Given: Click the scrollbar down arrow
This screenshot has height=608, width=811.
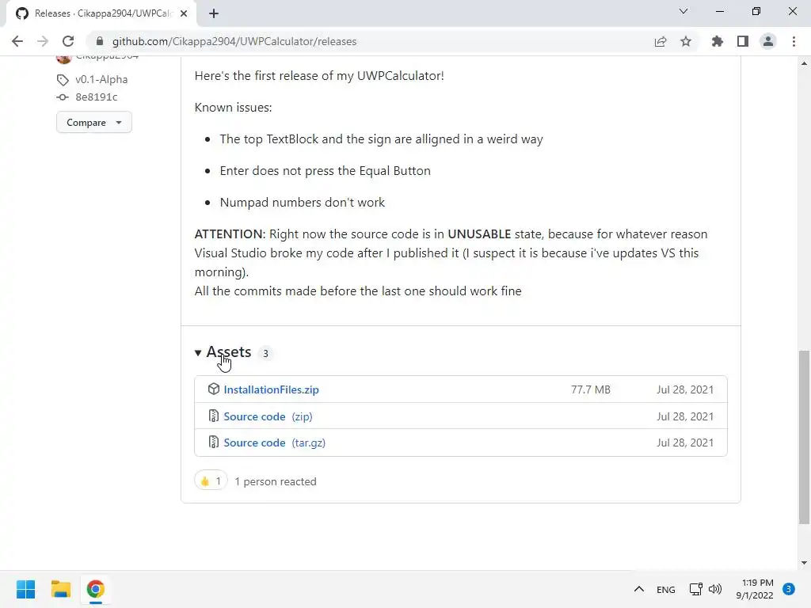Looking at the screenshot, I should pyautogui.click(x=804, y=563).
